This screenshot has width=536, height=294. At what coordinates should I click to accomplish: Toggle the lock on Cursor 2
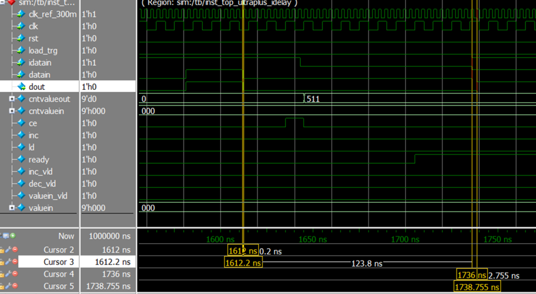tap(2, 250)
